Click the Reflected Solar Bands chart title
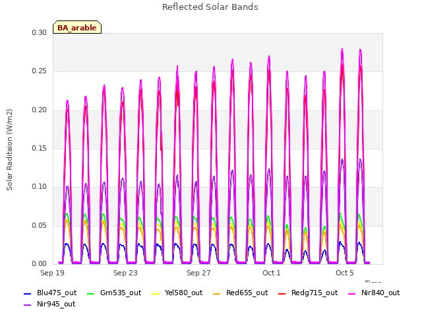The height and width of the screenshot is (317, 422). 210,7
